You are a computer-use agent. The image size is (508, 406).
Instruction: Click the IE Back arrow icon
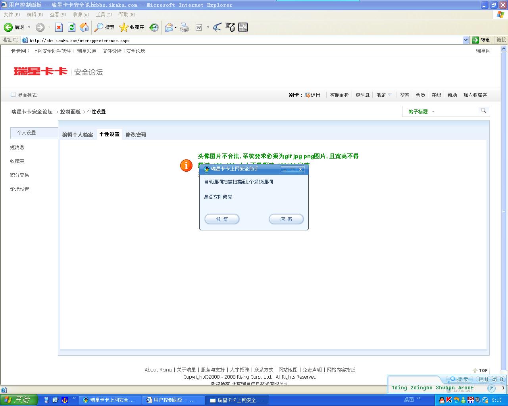click(8, 27)
